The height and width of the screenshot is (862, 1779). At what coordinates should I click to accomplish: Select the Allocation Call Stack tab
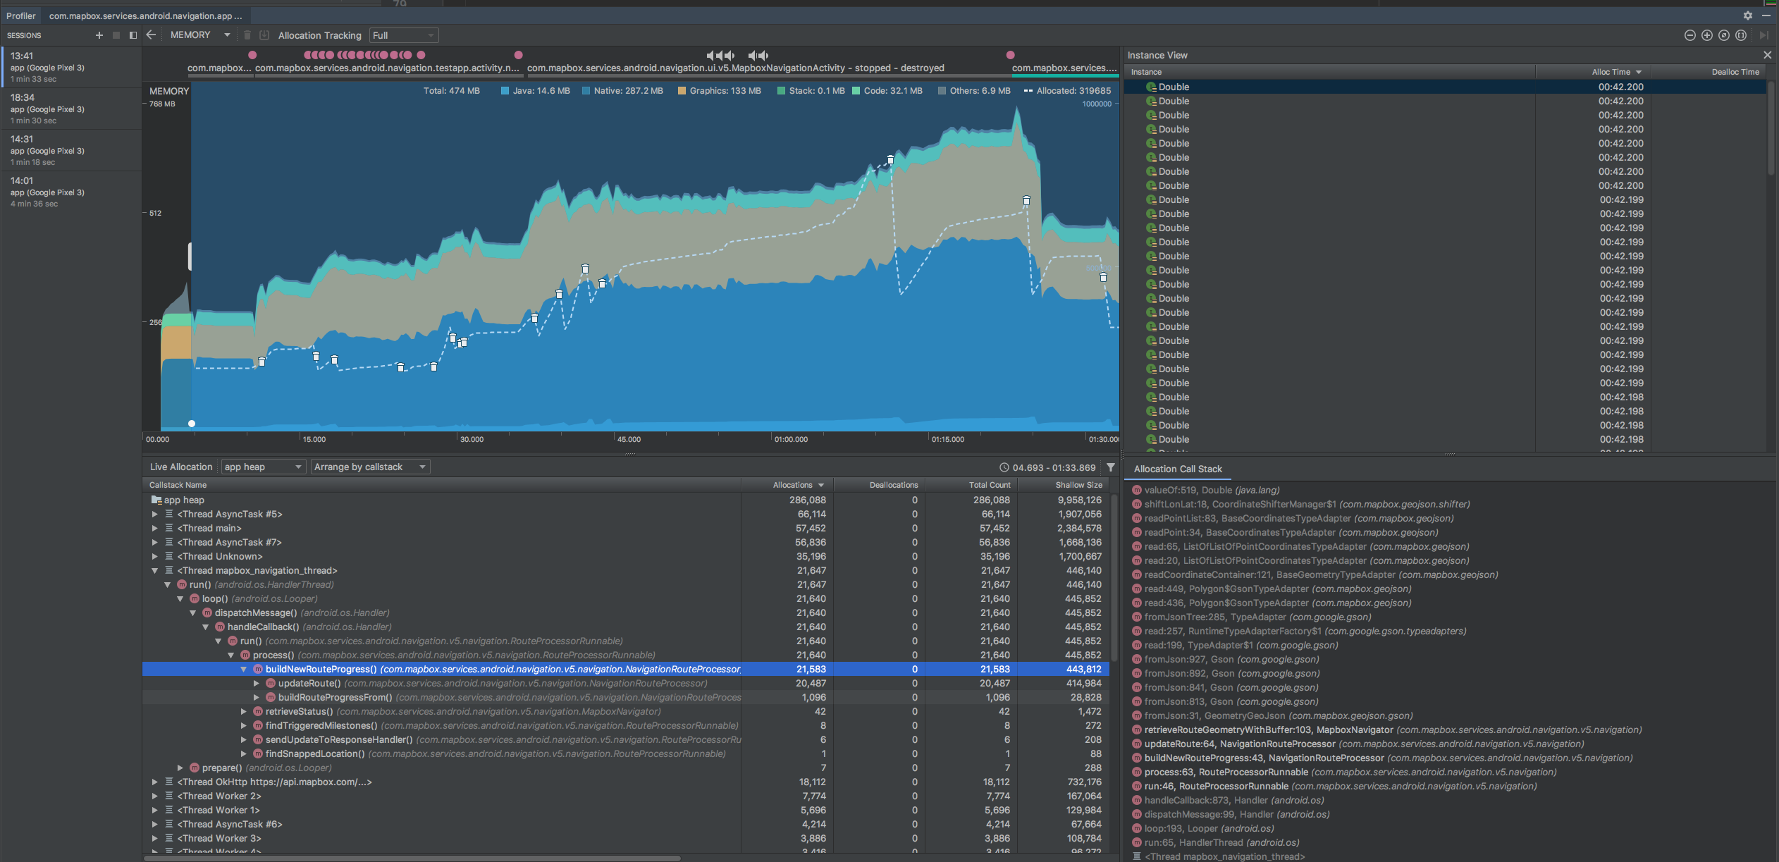[1178, 469]
